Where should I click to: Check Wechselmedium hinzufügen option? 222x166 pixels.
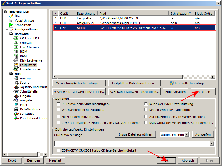click(x=58, y=109)
